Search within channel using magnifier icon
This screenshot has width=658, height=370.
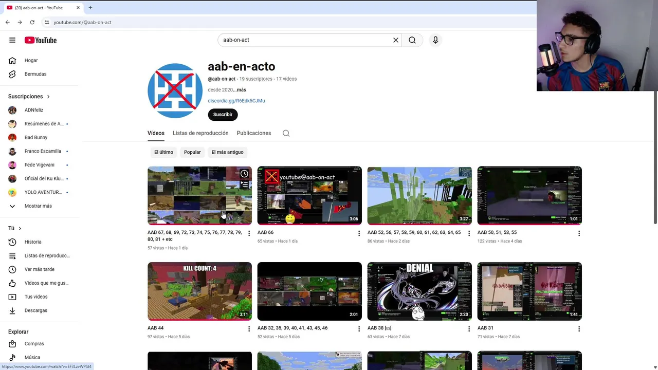click(x=286, y=133)
